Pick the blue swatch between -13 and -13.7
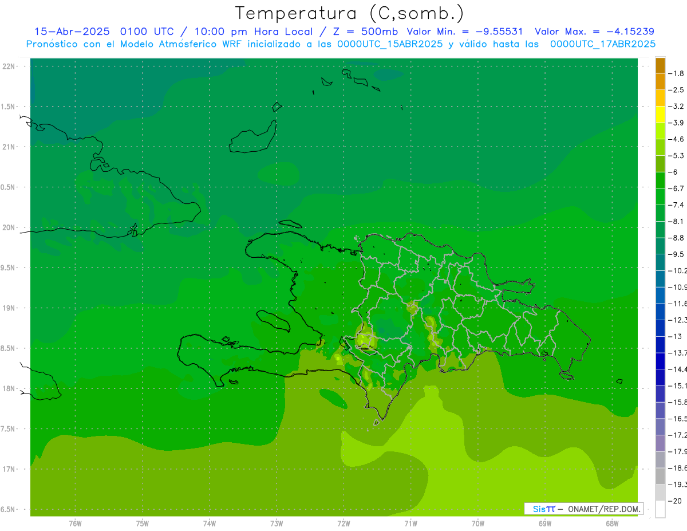The width and height of the screenshot is (687, 531). tap(660, 345)
